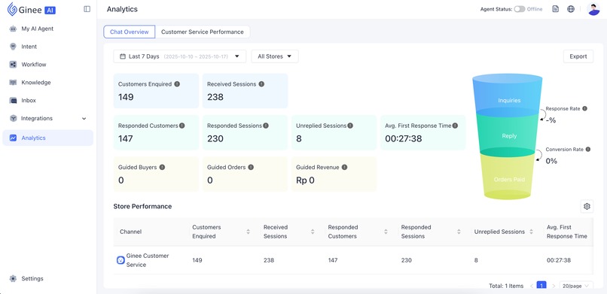Click the robot icon beside My AI Agent
This screenshot has height=294, width=607.
[x=13, y=29]
